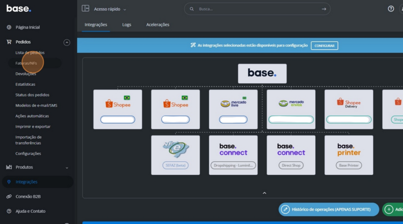The image size is (403, 224).
Task: Click the base logo in sidebar
Action: coord(19,9)
